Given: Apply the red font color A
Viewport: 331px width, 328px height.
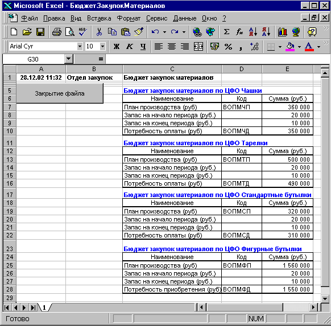Looking at the screenshot, I should point(309,46).
